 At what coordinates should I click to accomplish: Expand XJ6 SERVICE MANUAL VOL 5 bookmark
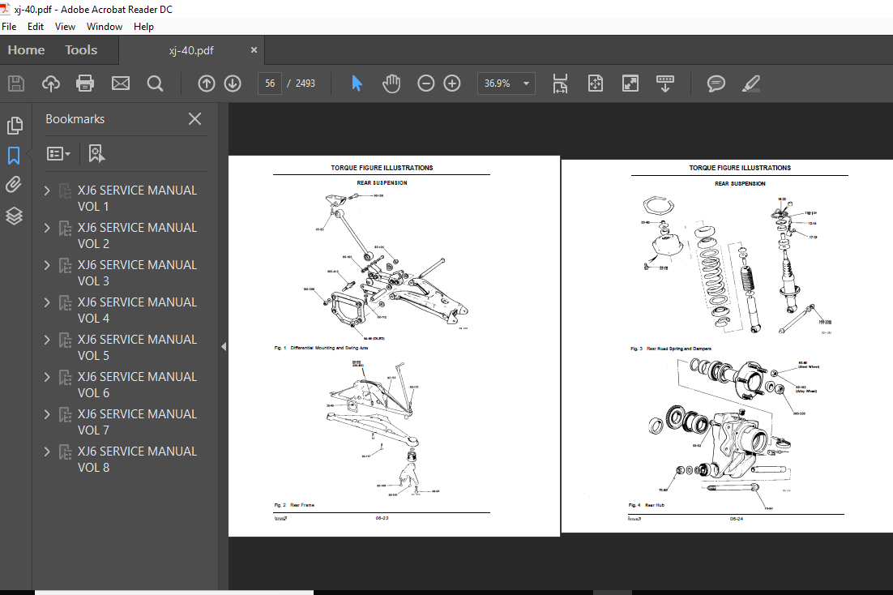pos(47,340)
